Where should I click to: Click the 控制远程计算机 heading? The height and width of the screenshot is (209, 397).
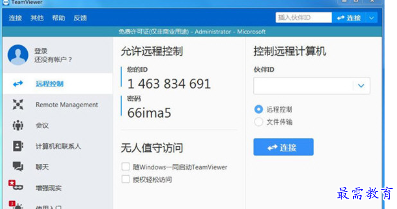pos(290,51)
